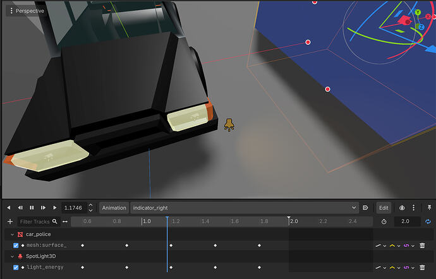The height and width of the screenshot is (279, 436).
Task: Open interpolation mode dropdown on mesh:surface_ track
Action: tap(395, 246)
